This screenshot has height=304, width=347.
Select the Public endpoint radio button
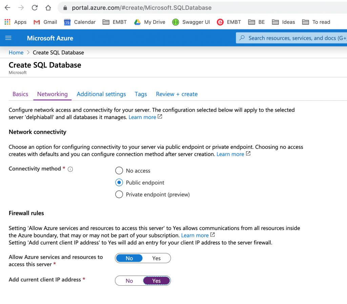(119, 183)
